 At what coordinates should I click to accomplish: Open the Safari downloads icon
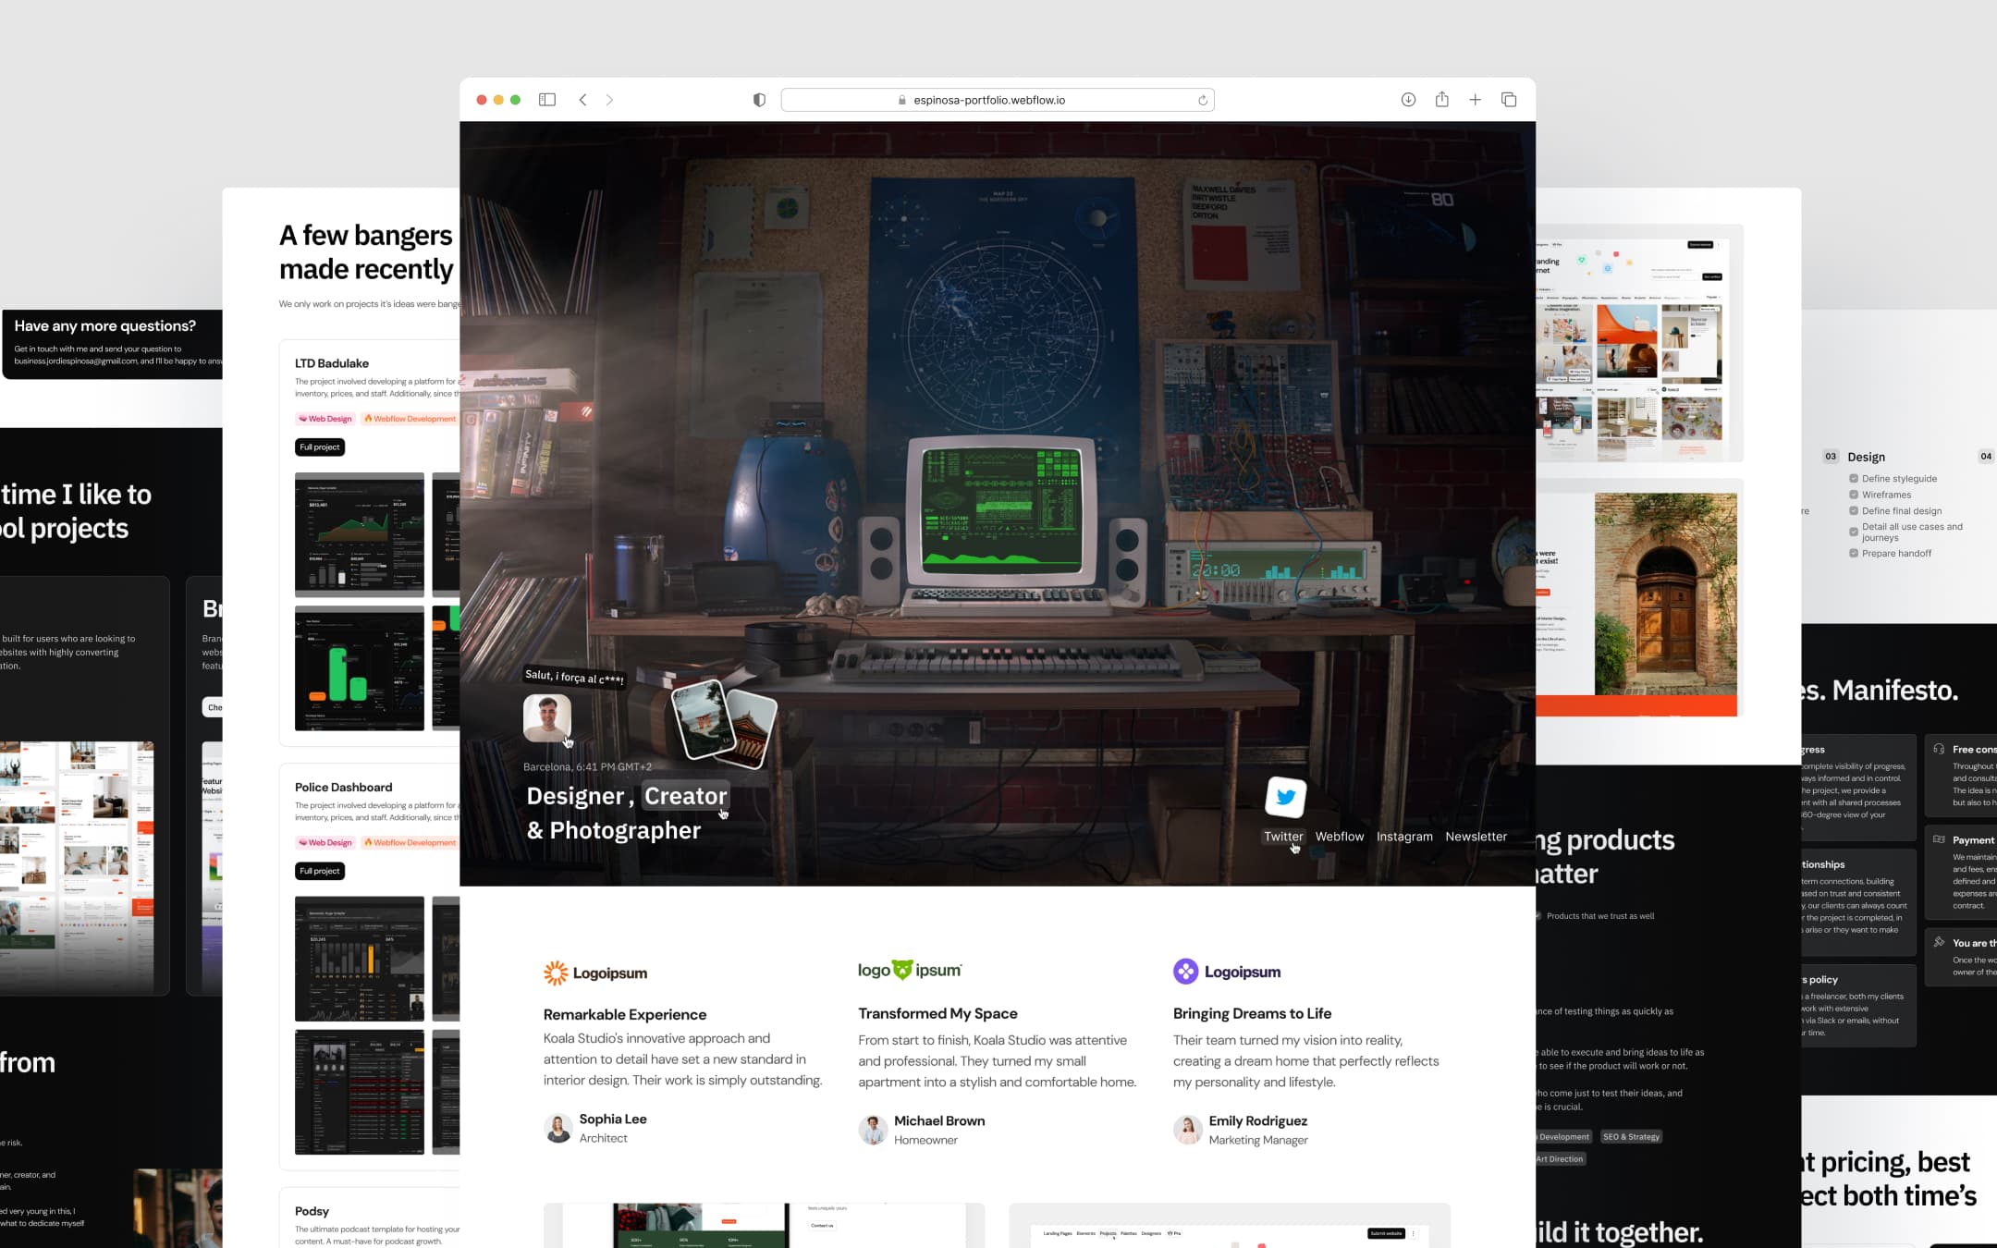pyautogui.click(x=1408, y=100)
